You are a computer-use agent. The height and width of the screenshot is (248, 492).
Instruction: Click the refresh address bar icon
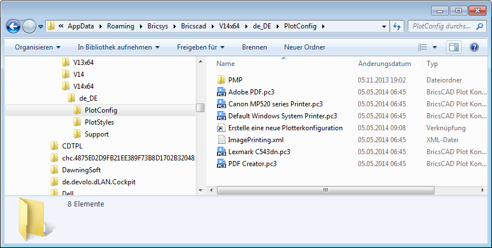pos(397,26)
